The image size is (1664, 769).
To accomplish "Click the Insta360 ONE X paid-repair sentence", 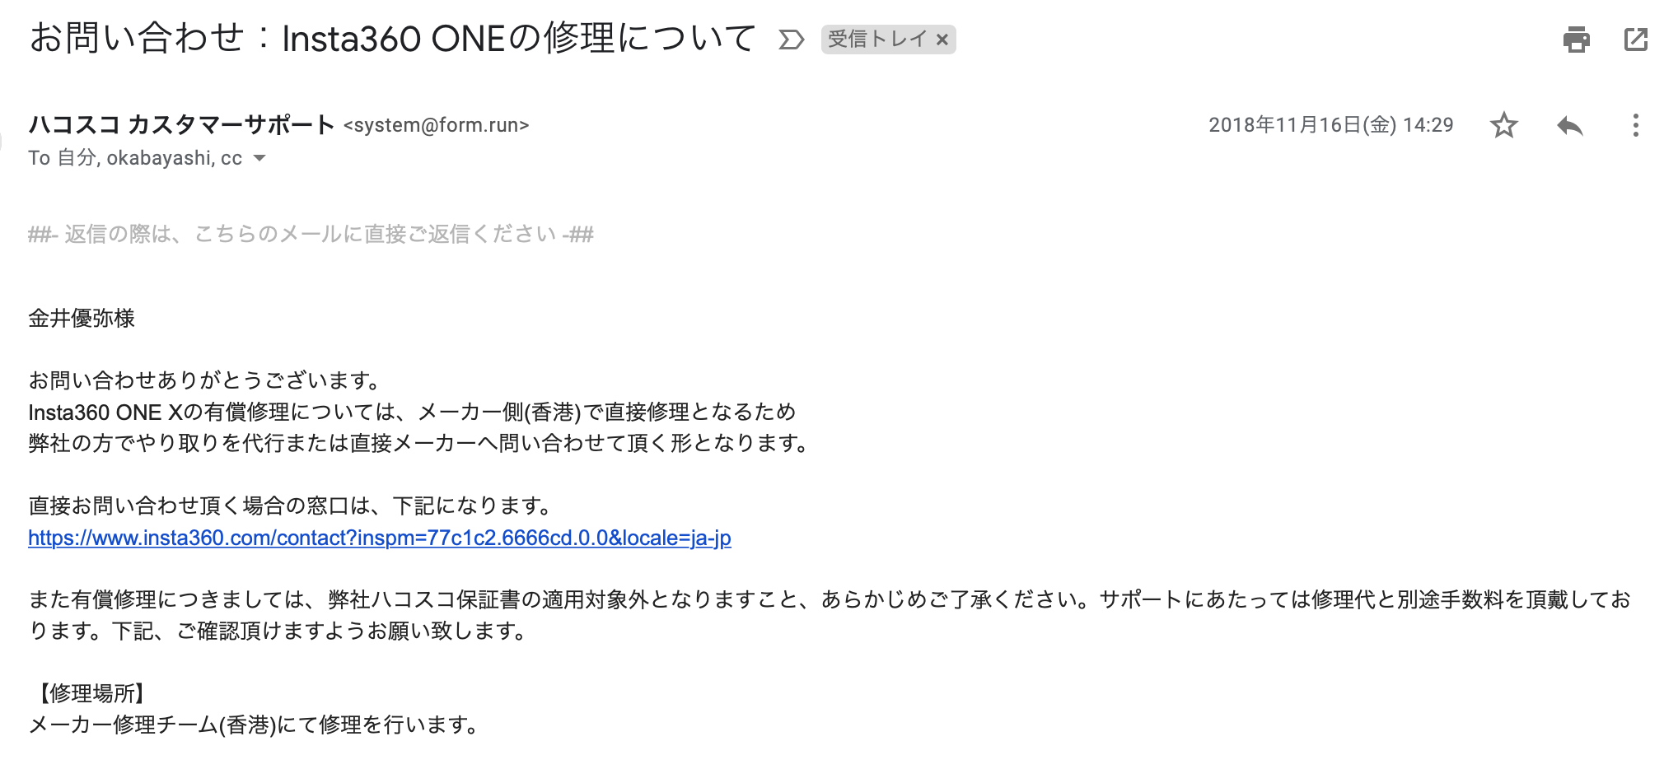I will pyautogui.click(x=412, y=412).
